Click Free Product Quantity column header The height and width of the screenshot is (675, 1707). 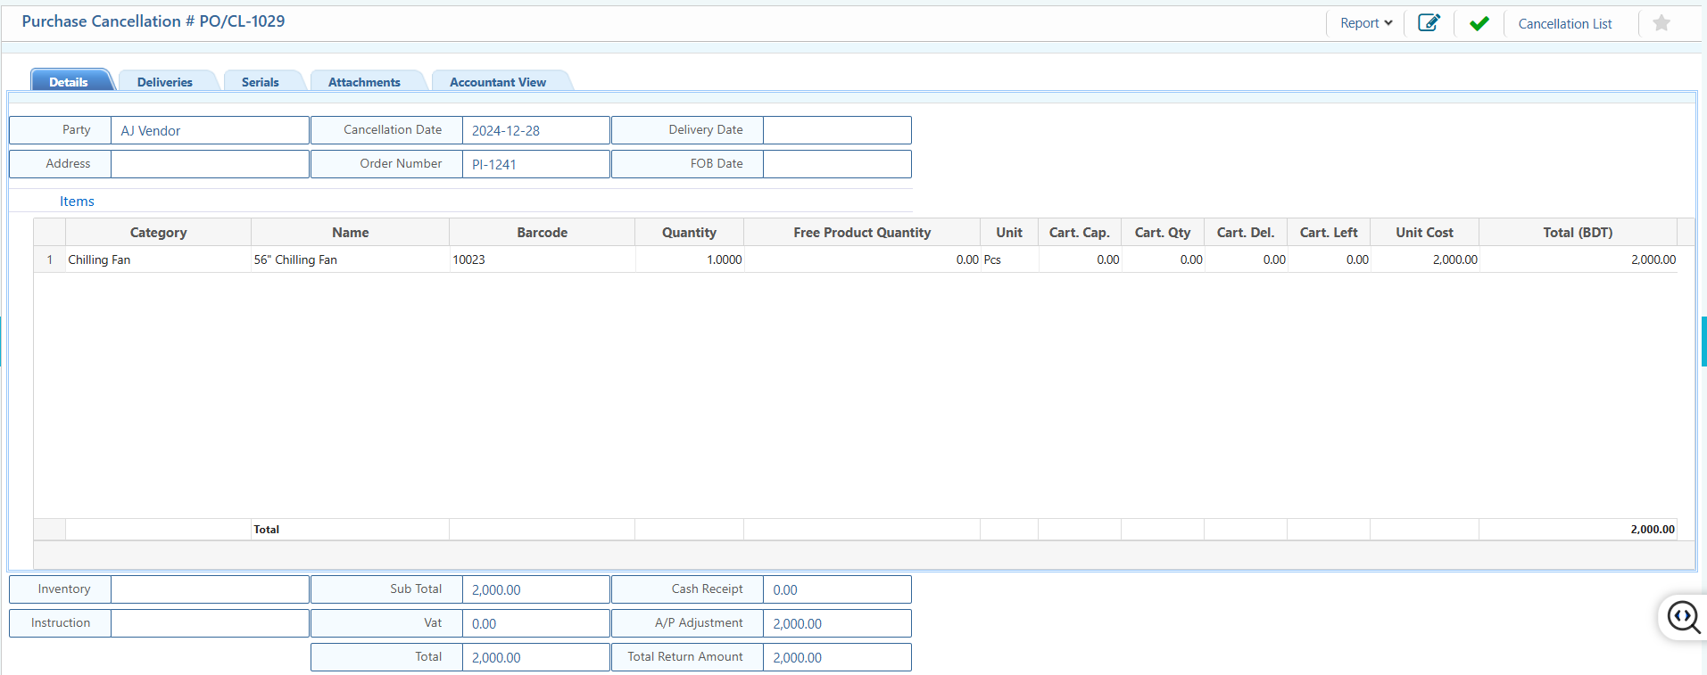tap(862, 232)
